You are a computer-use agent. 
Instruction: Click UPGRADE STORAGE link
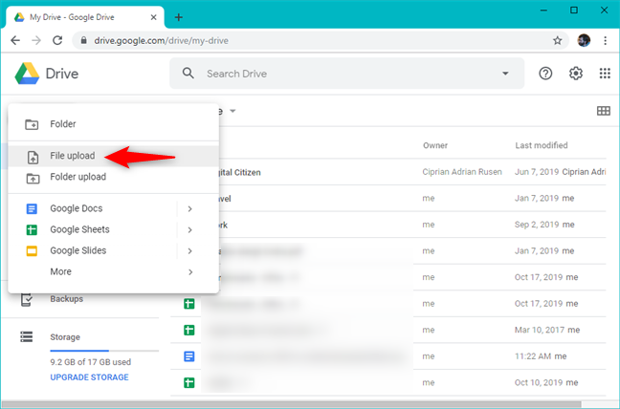point(89,377)
